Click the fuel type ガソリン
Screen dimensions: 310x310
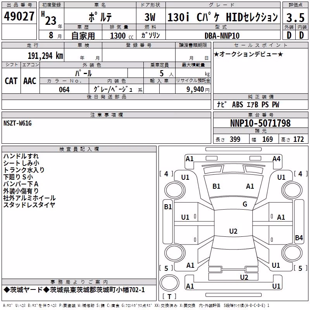pyautogui.click(x=150, y=35)
